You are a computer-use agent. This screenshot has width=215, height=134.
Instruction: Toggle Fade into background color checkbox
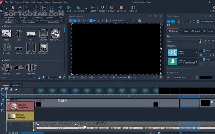pyautogui.click(x=168, y=68)
